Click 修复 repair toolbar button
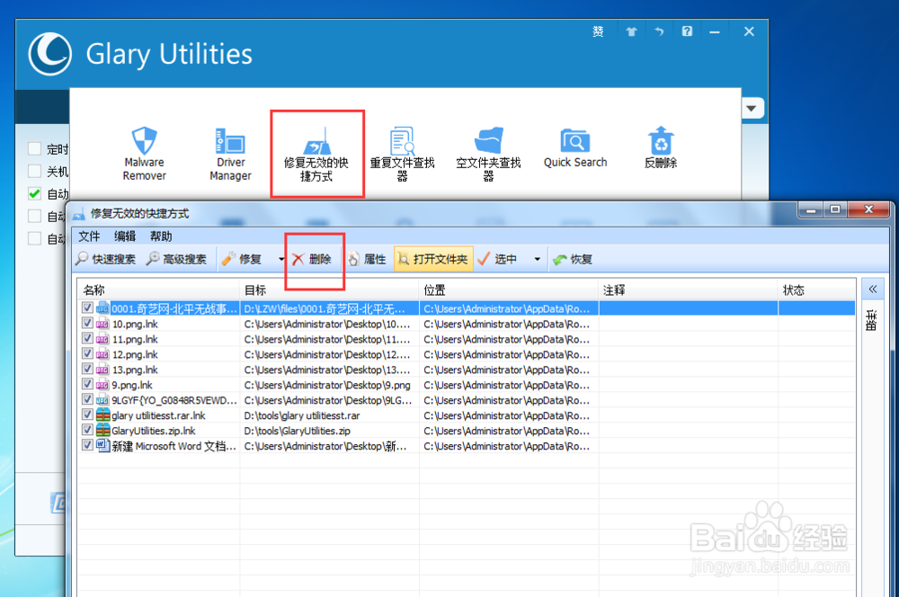 click(243, 259)
